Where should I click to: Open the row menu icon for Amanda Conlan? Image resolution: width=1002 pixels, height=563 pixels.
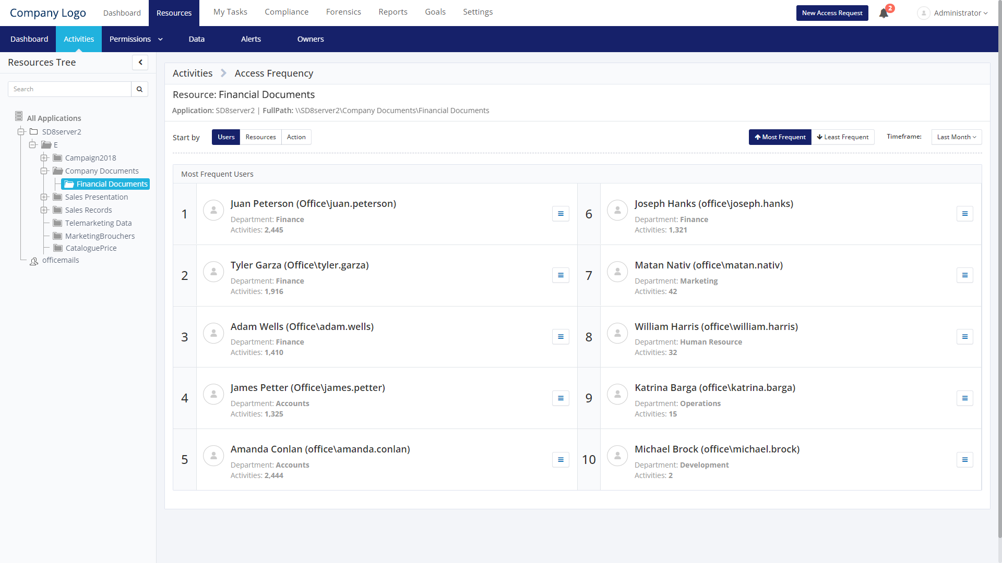click(x=560, y=460)
